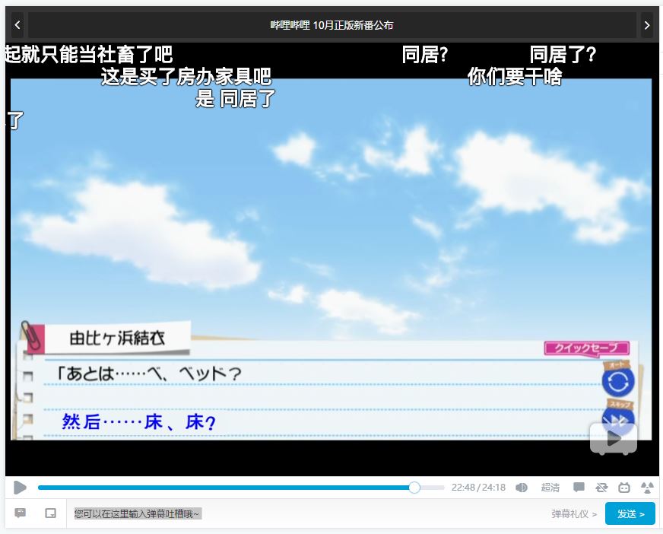
Task: Click the square danmaku style icon
Action: point(51,513)
